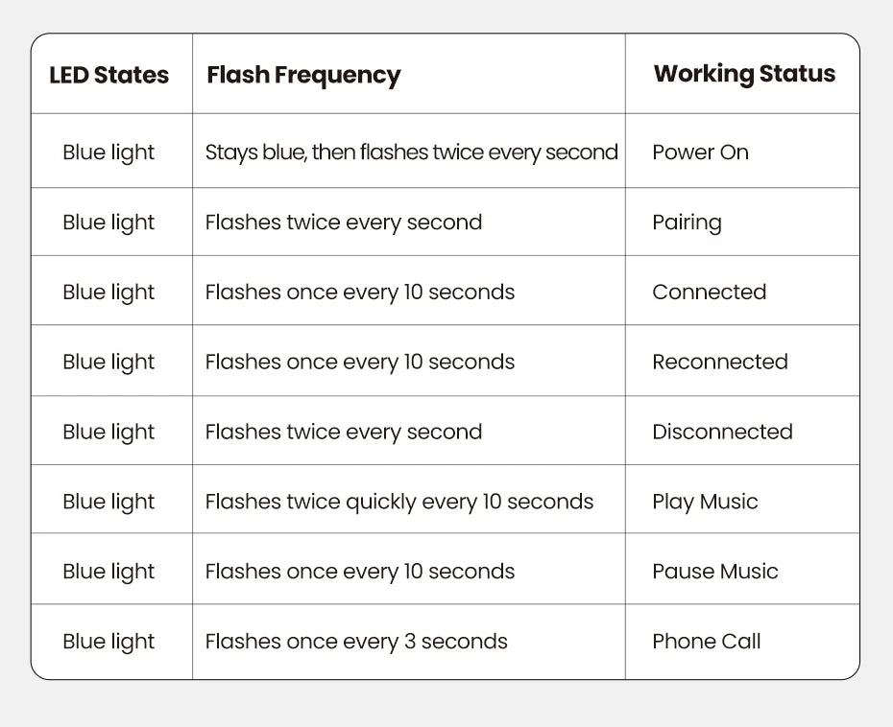Click Blue light in the Phone Call row

point(109,642)
